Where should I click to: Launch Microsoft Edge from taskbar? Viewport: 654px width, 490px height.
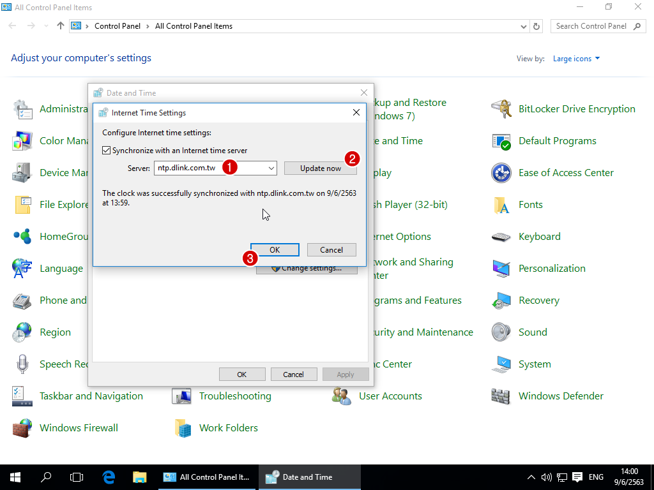pyautogui.click(x=109, y=477)
